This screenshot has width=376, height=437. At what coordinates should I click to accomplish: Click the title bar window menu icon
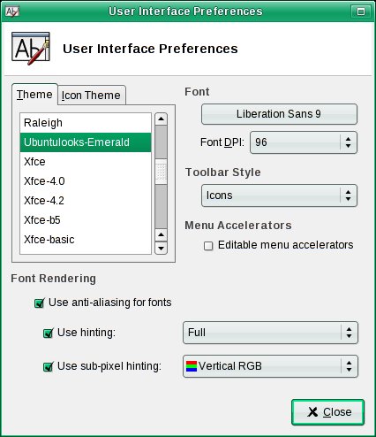tap(12, 11)
